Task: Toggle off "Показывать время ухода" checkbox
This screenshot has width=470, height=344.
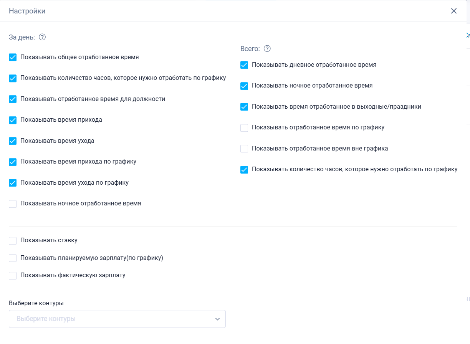Action: (13, 141)
